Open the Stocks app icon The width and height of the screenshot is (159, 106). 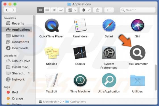click(x=80, y=53)
